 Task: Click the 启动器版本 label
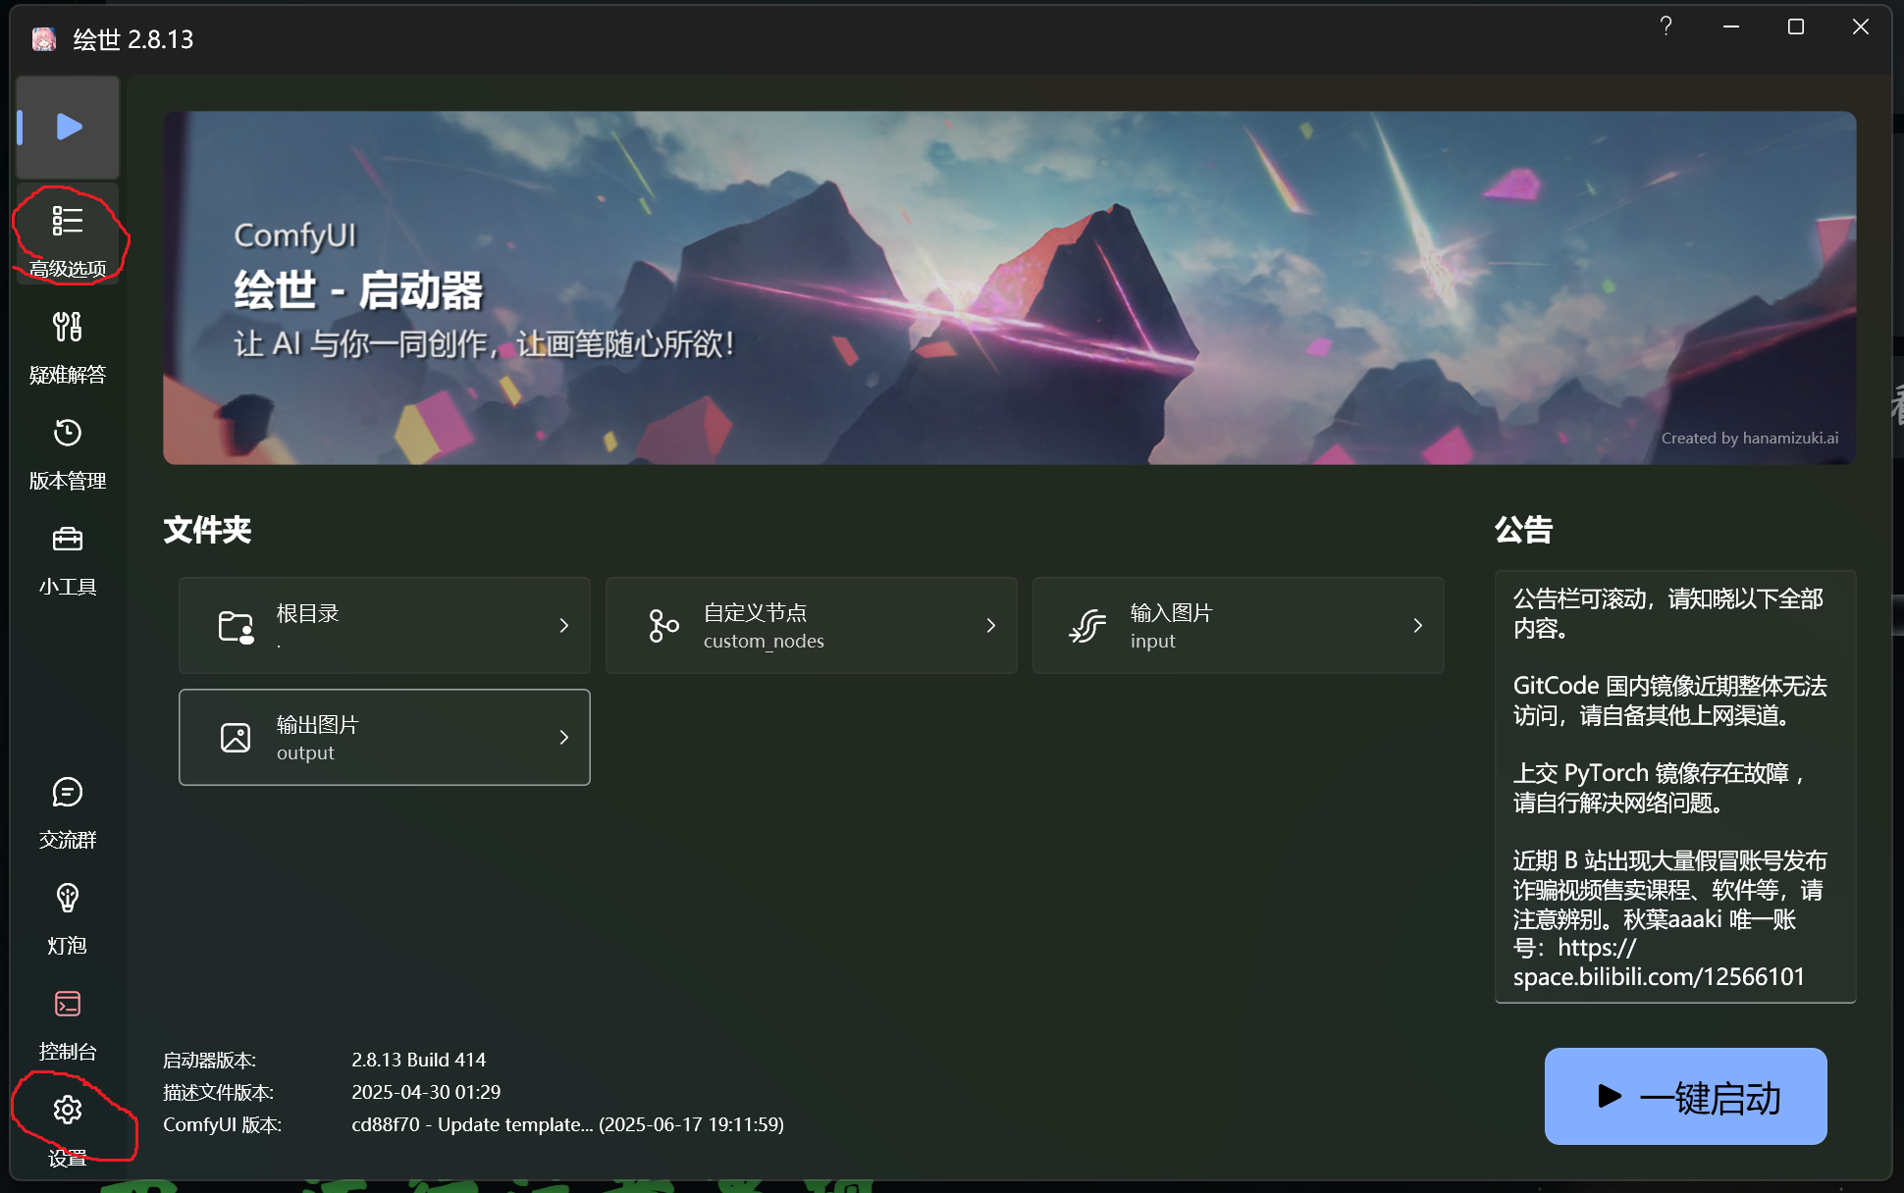pos(209,1060)
